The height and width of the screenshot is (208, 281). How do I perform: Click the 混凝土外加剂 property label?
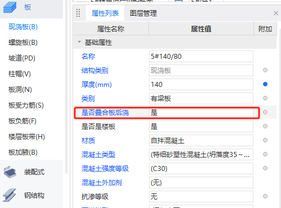(x=102, y=183)
